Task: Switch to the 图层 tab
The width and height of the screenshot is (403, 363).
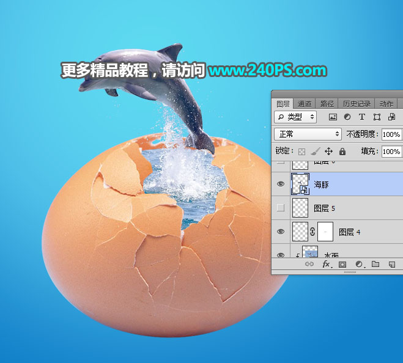Action: pyautogui.click(x=283, y=104)
